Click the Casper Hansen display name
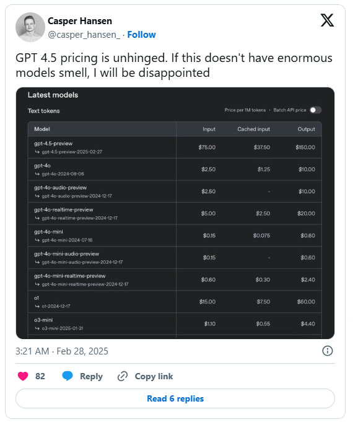Image resolution: width=353 pixels, height=422 pixels. 80,21
